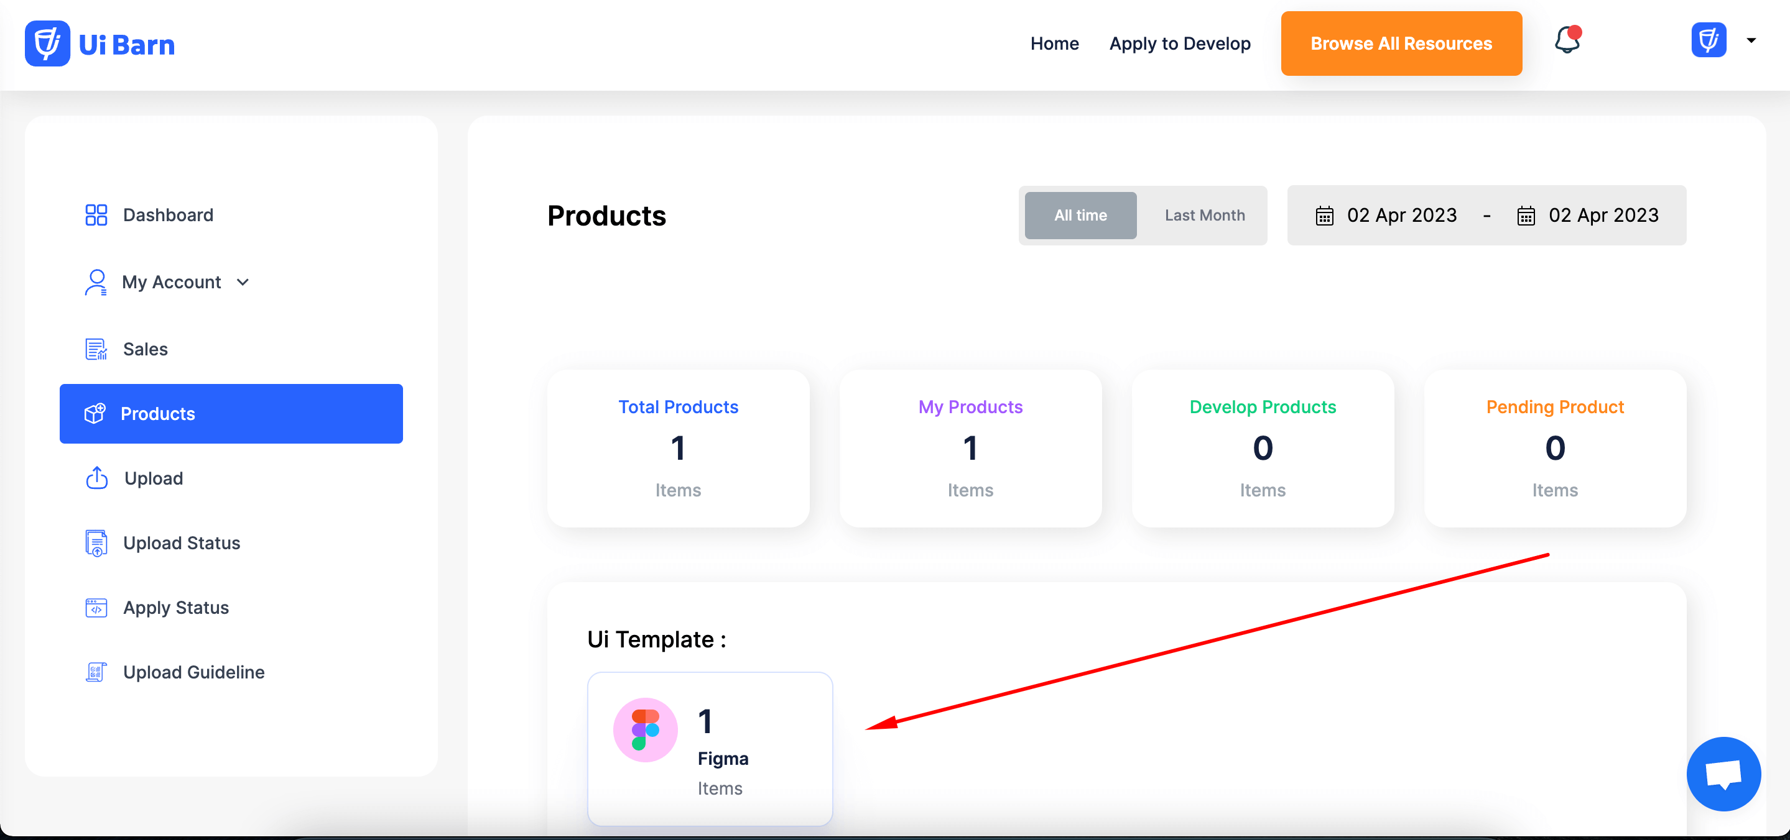Click the UiBarn shield logo icon
The height and width of the screenshot is (840, 1790).
click(x=47, y=43)
